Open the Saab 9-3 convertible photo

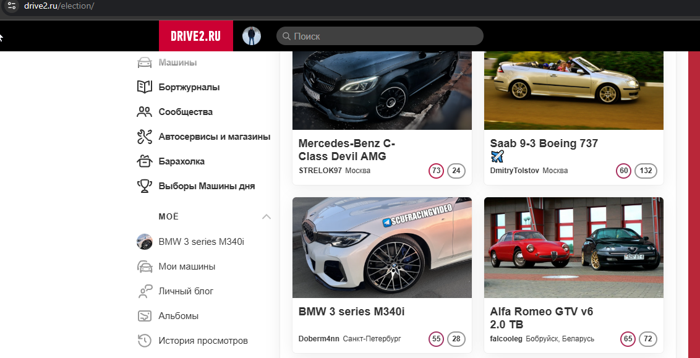[574, 91]
